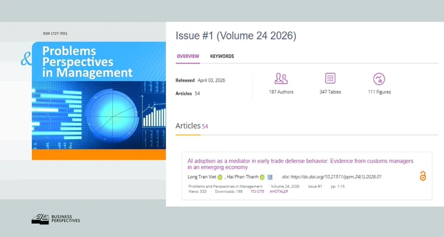Click the 'Articles 54' section heading
The height and width of the screenshot is (237, 444).
tap(192, 126)
